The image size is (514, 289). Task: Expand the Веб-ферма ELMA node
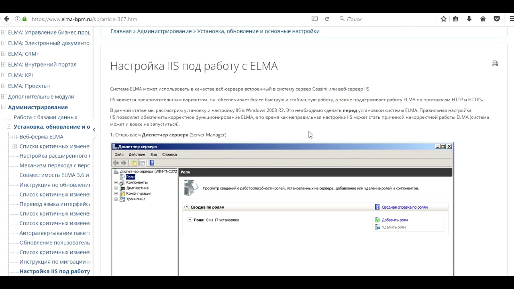(15, 137)
